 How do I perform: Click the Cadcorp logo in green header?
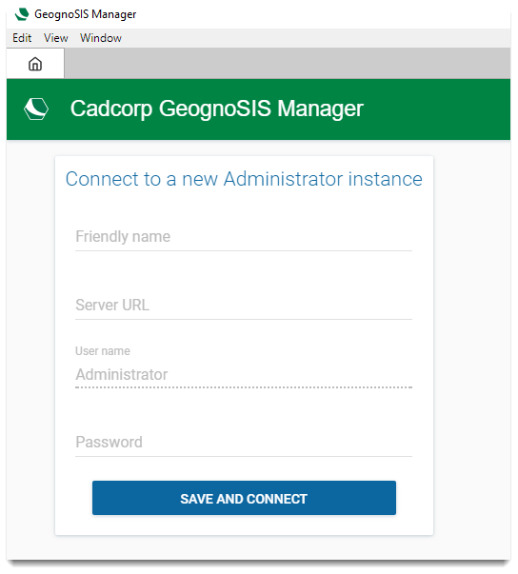[36, 109]
